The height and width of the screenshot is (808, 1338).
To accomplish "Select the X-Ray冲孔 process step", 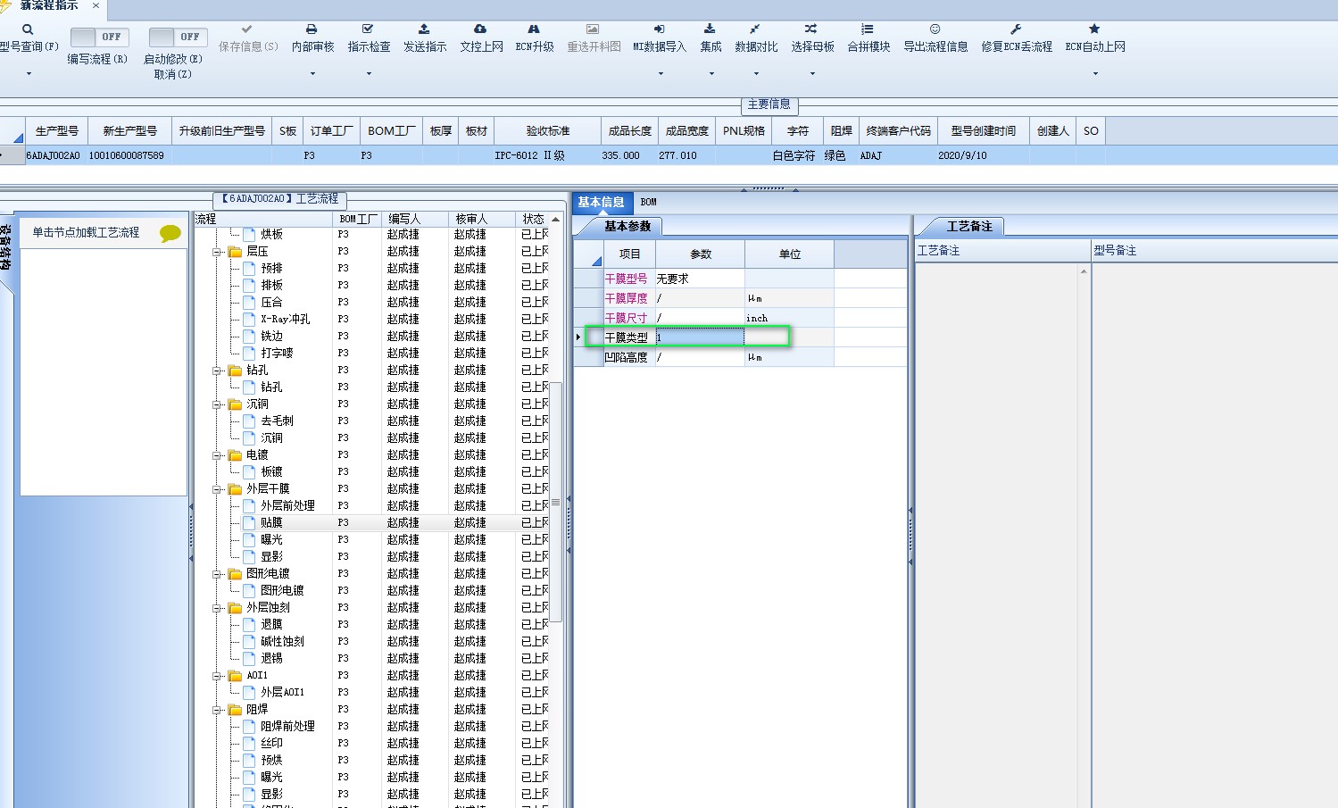I will (x=285, y=320).
